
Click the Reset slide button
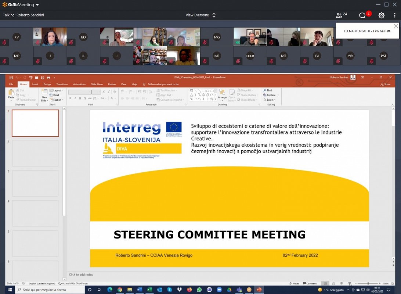coord(54,95)
